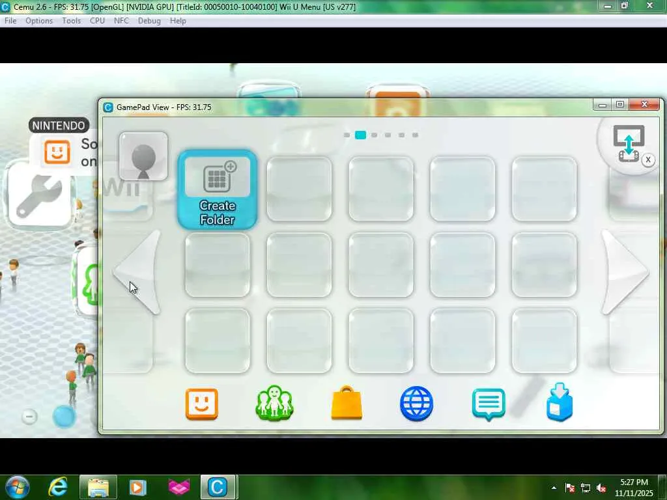Click the muted volume tray icon
The width and height of the screenshot is (667, 500).
click(x=601, y=488)
